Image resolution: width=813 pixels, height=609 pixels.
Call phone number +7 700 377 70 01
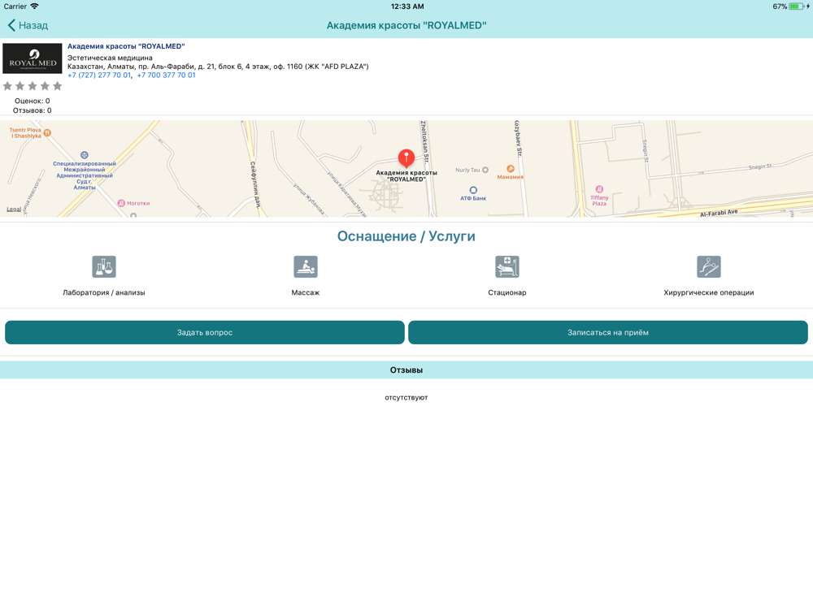[x=167, y=75]
